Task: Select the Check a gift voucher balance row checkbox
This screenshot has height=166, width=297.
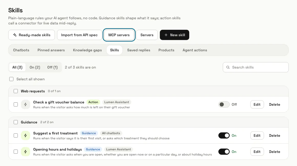Action: [16, 104]
